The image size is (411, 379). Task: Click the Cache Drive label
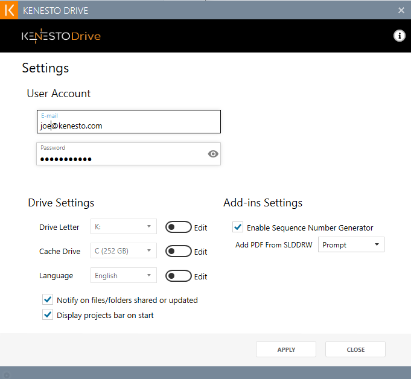click(x=60, y=251)
